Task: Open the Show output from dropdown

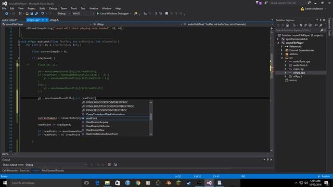Action: 56,165
